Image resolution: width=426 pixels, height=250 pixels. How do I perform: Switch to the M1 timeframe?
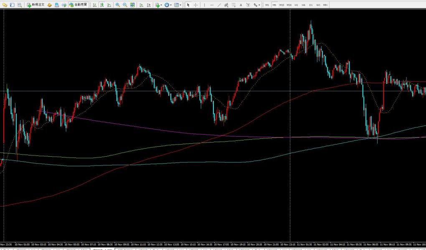[x=267, y=5]
